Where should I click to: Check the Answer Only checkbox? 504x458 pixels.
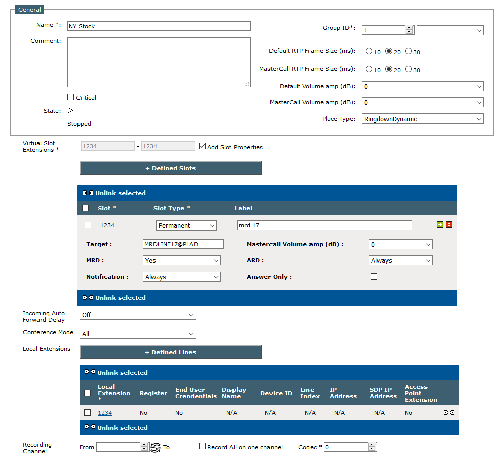(374, 276)
